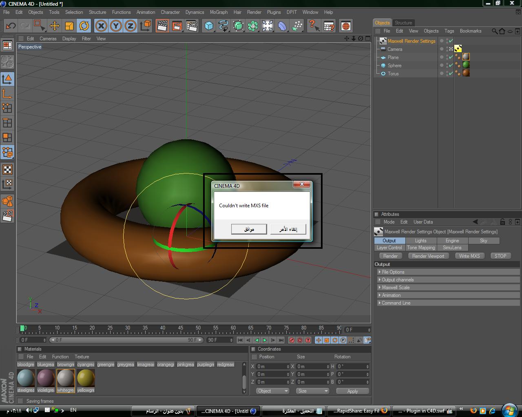Select the Rotate tool

84,26
